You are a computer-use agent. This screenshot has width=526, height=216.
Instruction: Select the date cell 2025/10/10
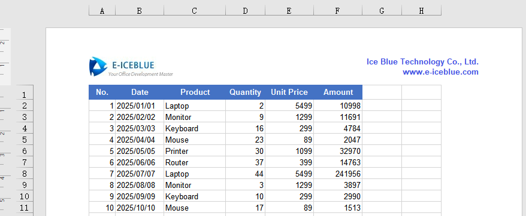tap(140, 208)
